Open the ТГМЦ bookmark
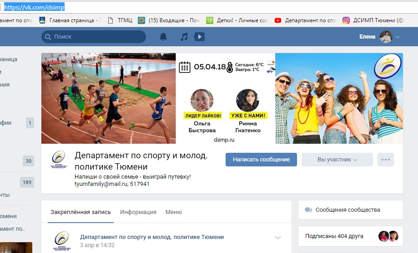 (x=120, y=20)
